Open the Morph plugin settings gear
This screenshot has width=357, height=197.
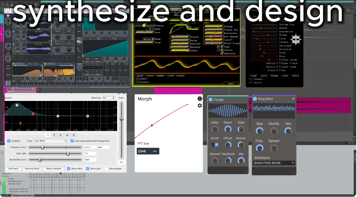200,106
